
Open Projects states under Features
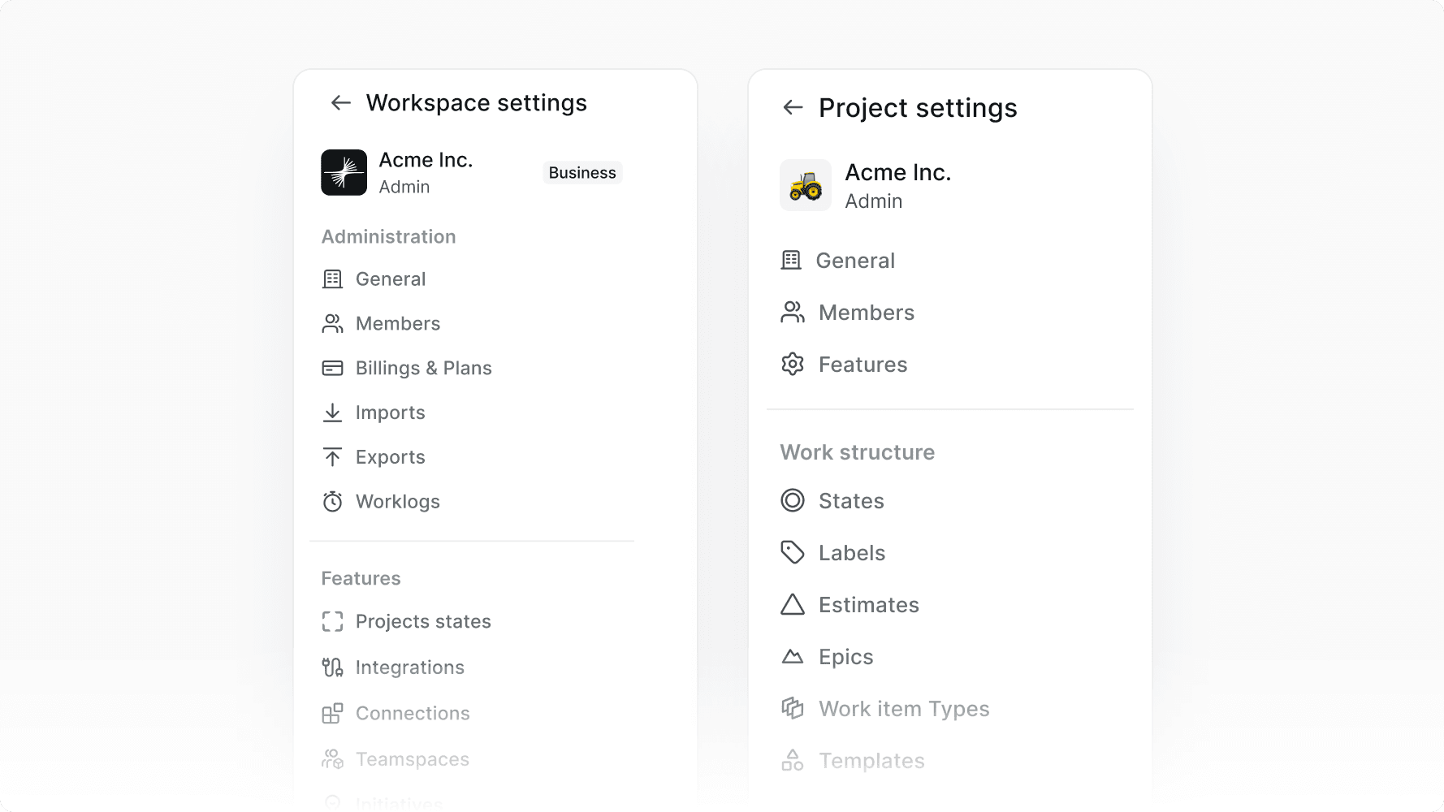click(422, 621)
